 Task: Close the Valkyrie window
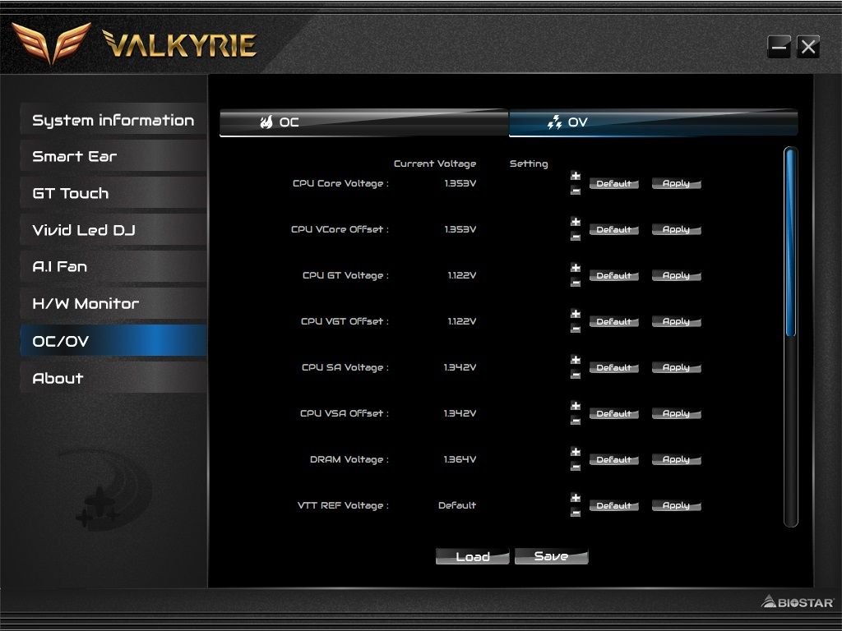tap(808, 47)
